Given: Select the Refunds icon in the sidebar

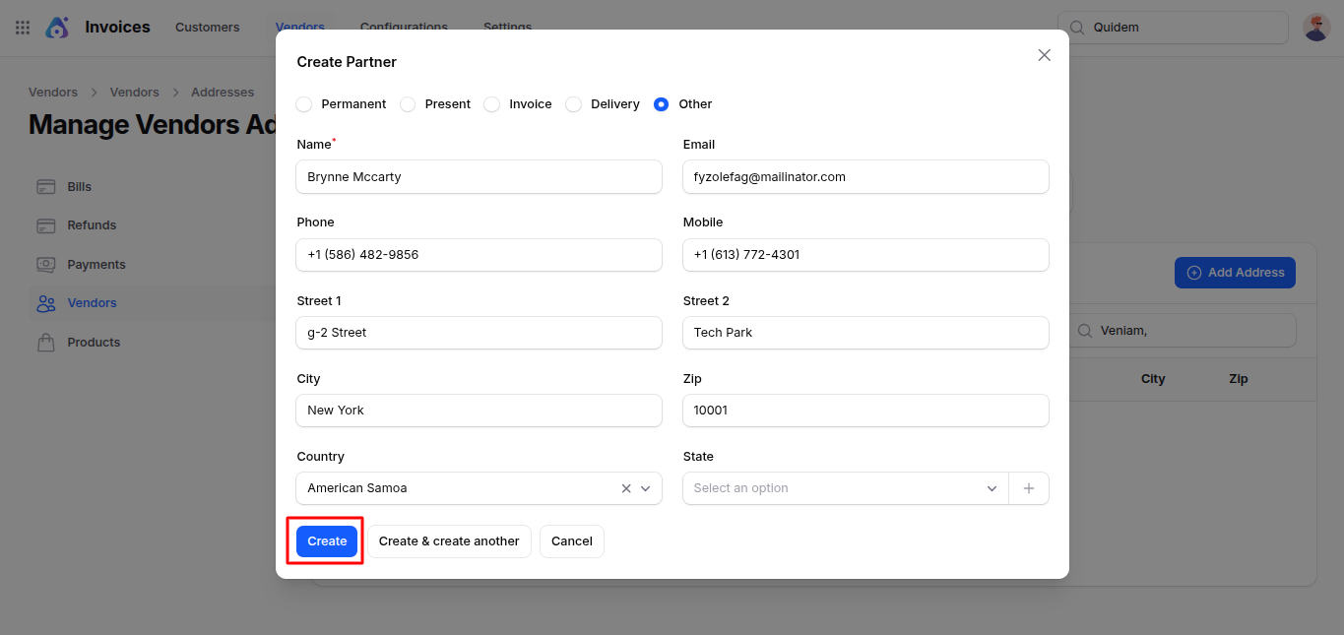Looking at the screenshot, I should 45,224.
